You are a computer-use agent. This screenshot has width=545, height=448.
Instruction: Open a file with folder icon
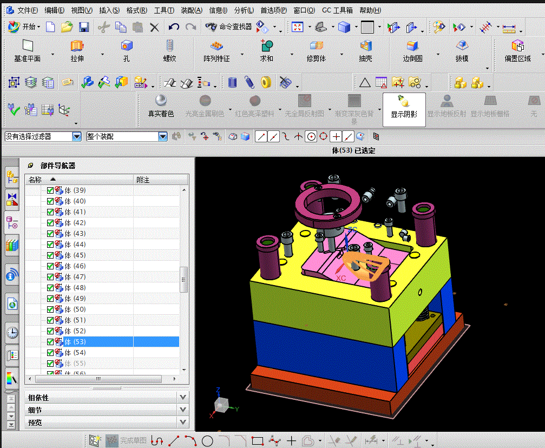67,27
